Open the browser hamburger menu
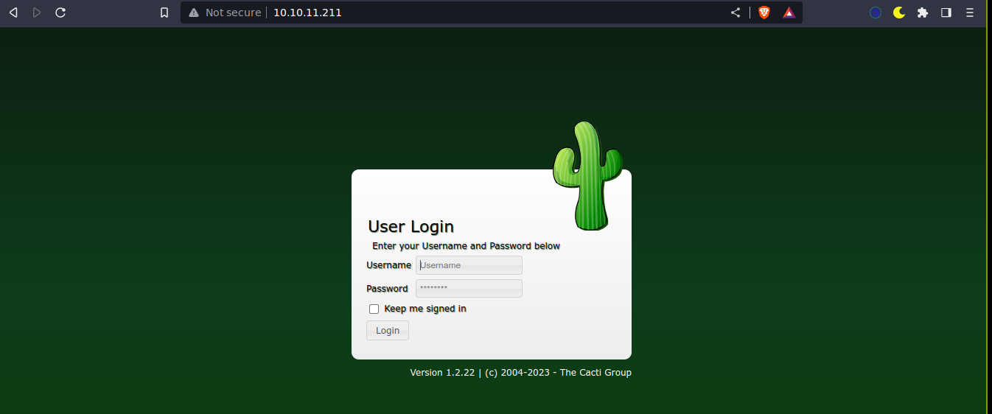This screenshot has width=992, height=414. tap(970, 13)
